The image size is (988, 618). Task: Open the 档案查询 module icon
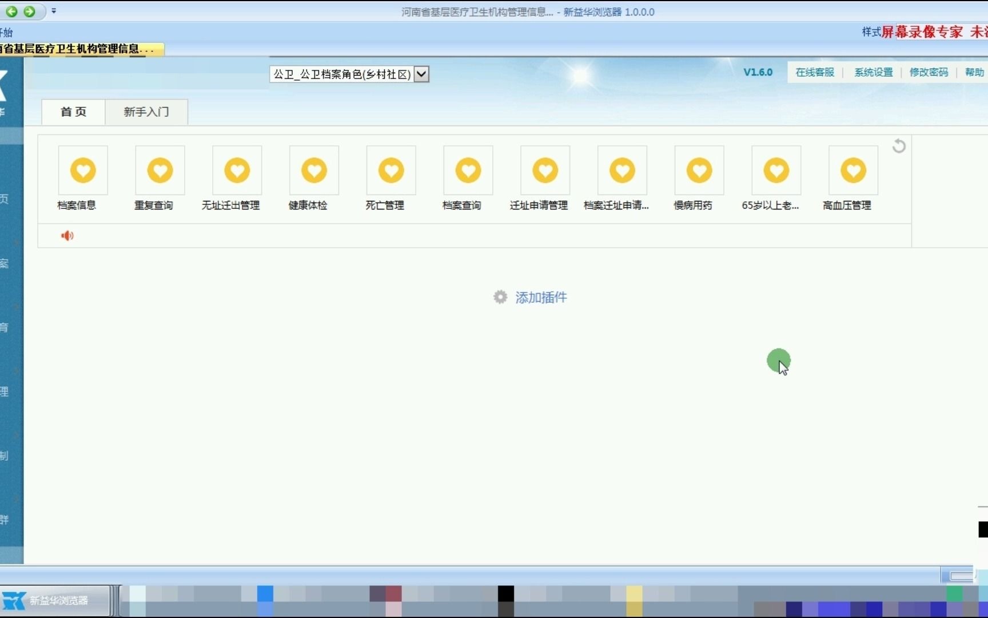coord(468,170)
